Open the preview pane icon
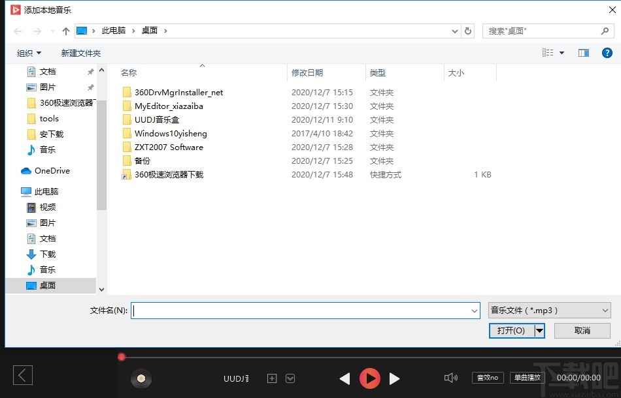This screenshot has height=398, width=621. click(582, 53)
